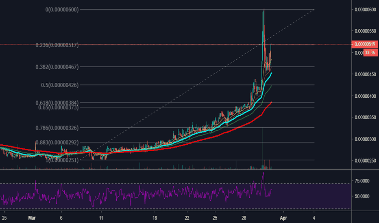Image resolution: width=379 pixels, height=223 pixels.
Task: Click the 25 date label at the time axis start
Action: point(4,218)
